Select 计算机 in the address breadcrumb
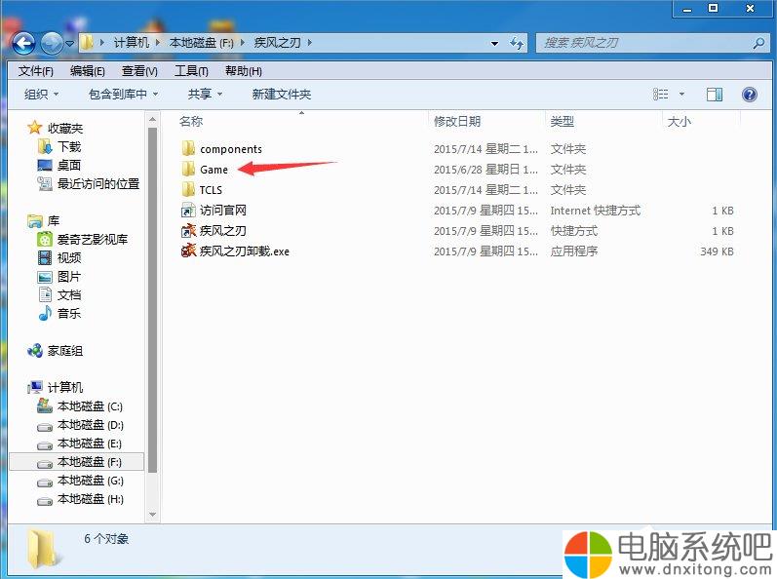This screenshot has height=579, width=777. click(132, 43)
